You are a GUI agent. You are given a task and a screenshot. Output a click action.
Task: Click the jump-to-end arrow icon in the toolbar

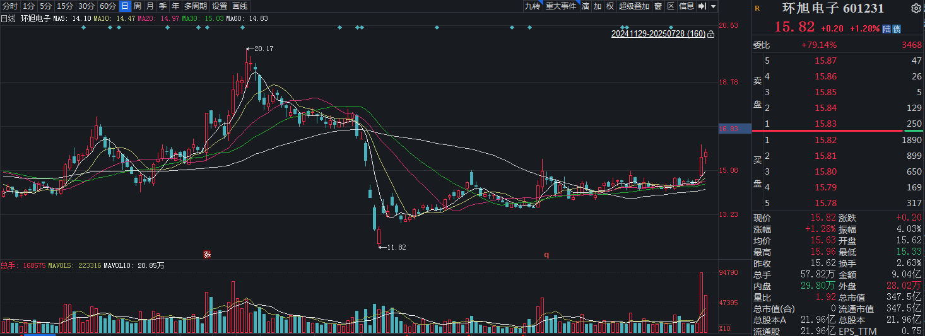coord(702,6)
